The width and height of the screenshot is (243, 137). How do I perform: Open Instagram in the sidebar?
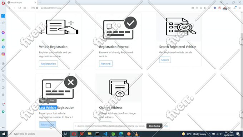coord(3,54)
